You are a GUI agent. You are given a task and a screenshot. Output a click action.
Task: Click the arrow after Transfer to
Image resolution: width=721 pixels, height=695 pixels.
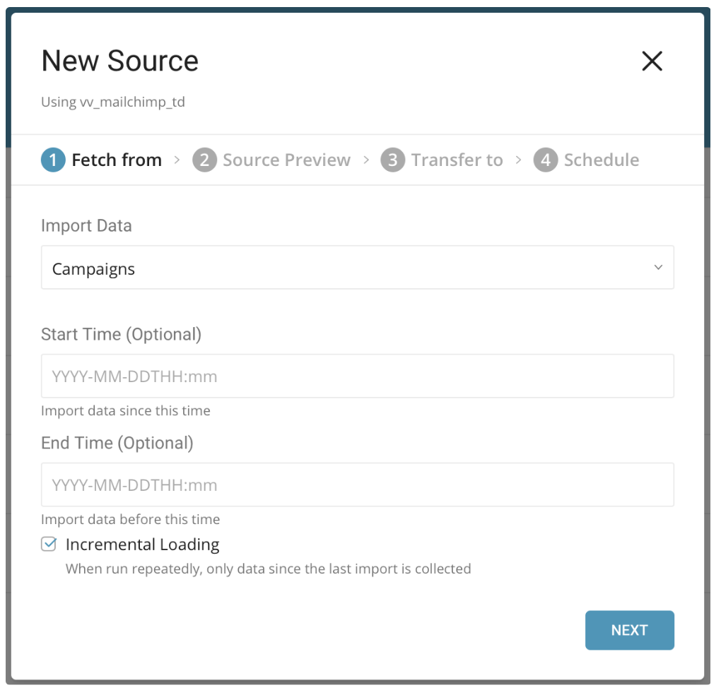pos(519,160)
